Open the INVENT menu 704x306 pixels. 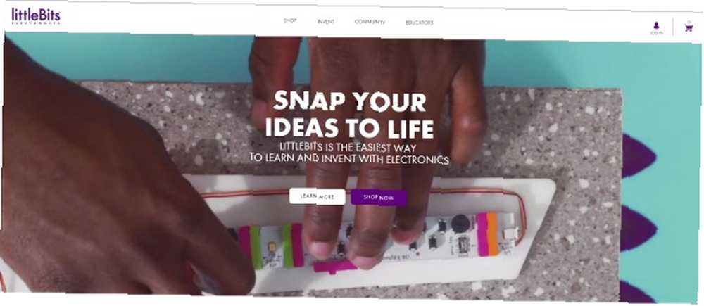(x=325, y=21)
